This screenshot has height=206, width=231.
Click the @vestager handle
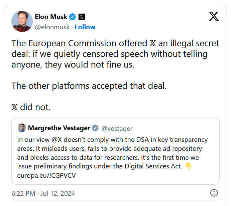pyautogui.click(x=117, y=128)
